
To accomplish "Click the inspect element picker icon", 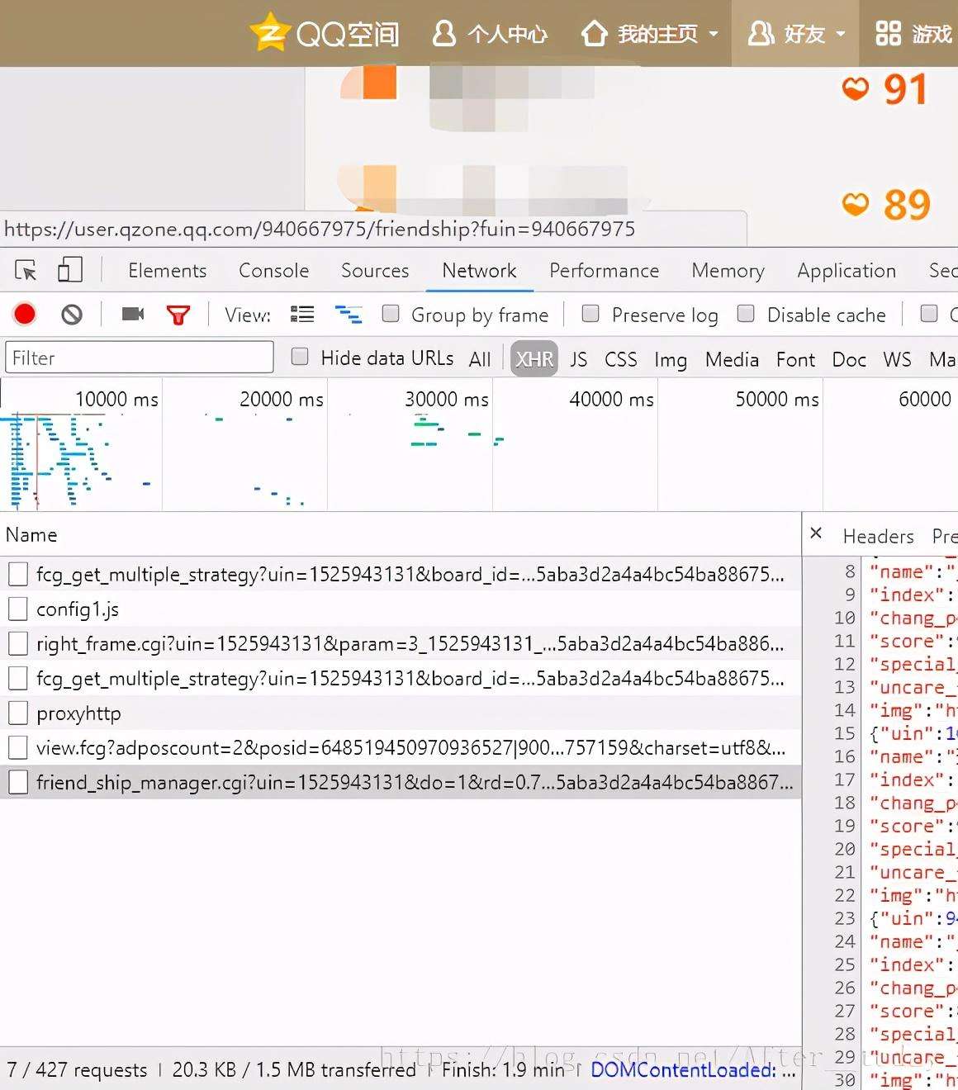I will 26,271.
